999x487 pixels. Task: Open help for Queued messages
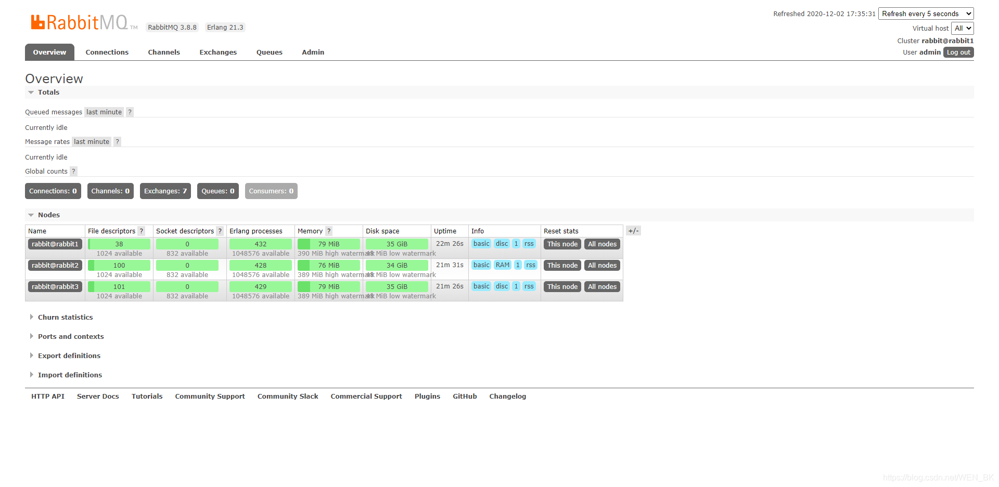pos(130,112)
